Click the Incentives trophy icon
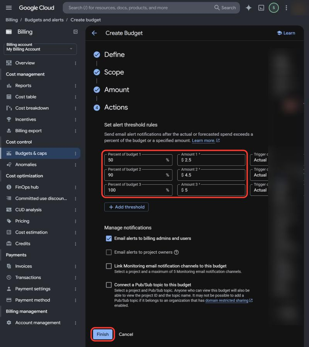This screenshot has height=347, width=309. [x=9, y=119]
